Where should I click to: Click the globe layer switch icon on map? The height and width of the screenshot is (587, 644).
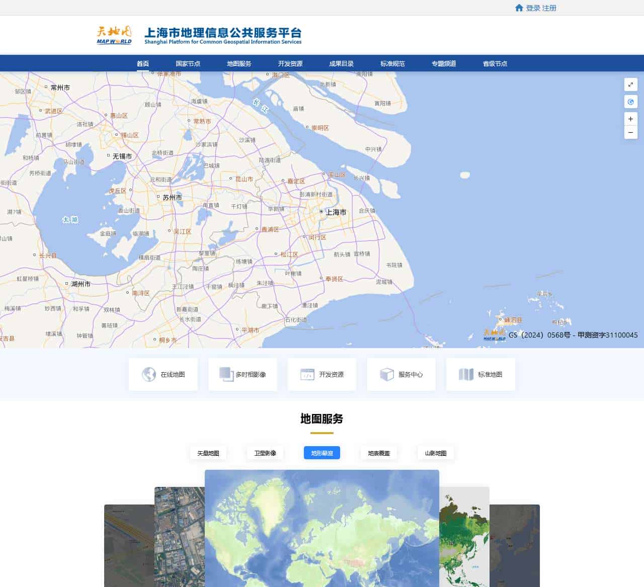click(630, 102)
